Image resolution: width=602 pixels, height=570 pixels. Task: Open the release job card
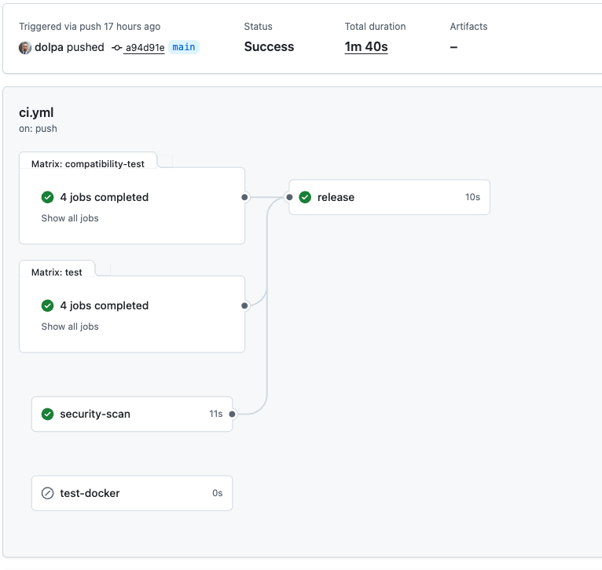[x=390, y=197]
